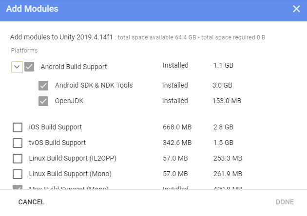The width and height of the screenshot is (307, 216).
Task: Select the tvOS Build Support label
Action: click(x=58, y=143)
